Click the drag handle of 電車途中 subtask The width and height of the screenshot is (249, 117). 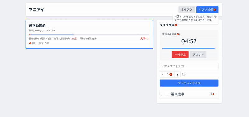[163, 94]
